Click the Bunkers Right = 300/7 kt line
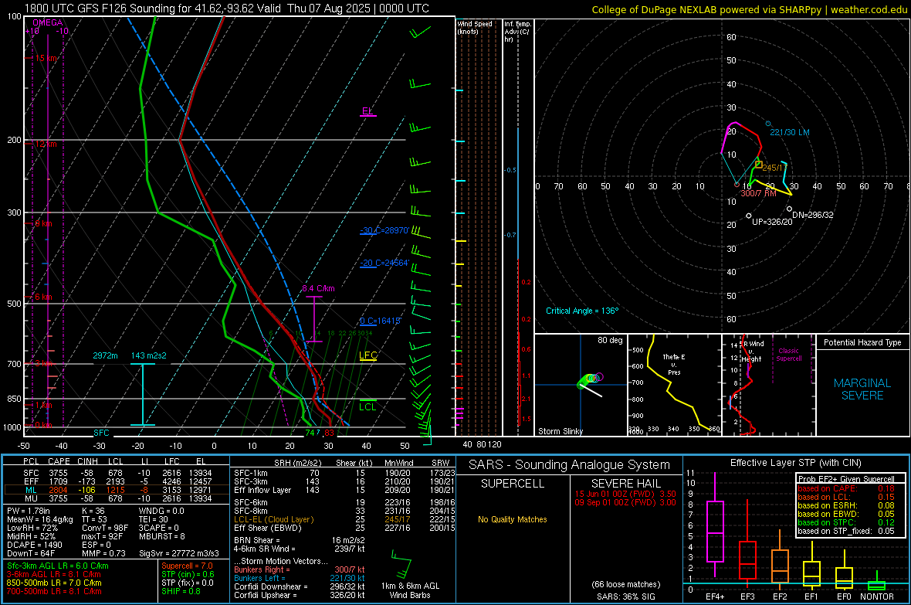 pyautogui.click(x=300, y=570)
